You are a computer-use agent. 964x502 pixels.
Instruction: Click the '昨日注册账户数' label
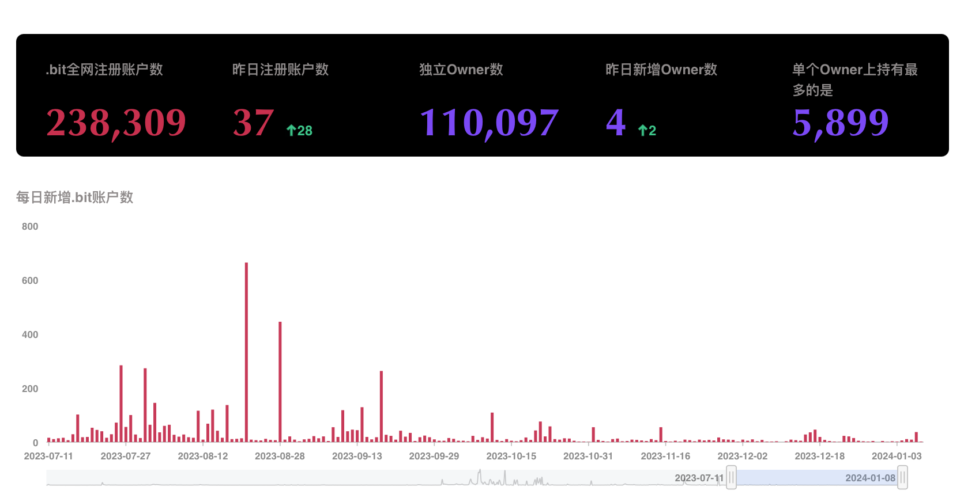[281, 70]
